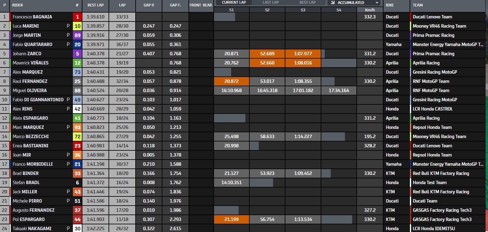Select rider Luca MARINI

click(26, 26)
